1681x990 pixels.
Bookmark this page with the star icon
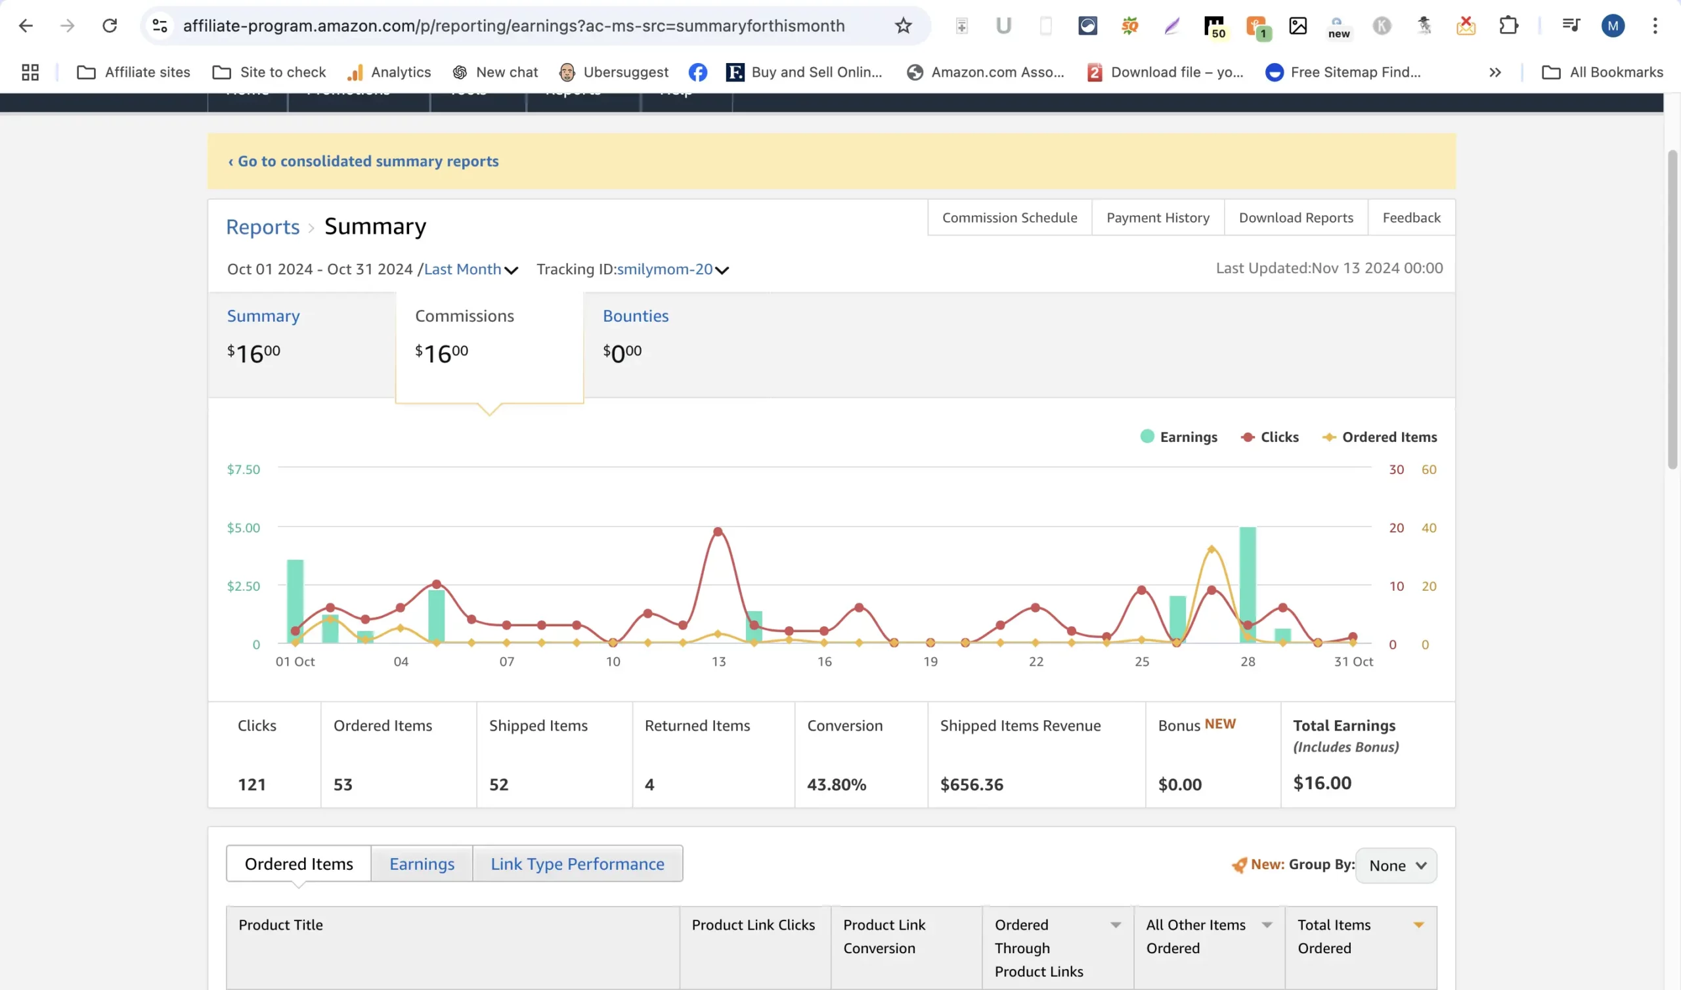tap(903, 26)
